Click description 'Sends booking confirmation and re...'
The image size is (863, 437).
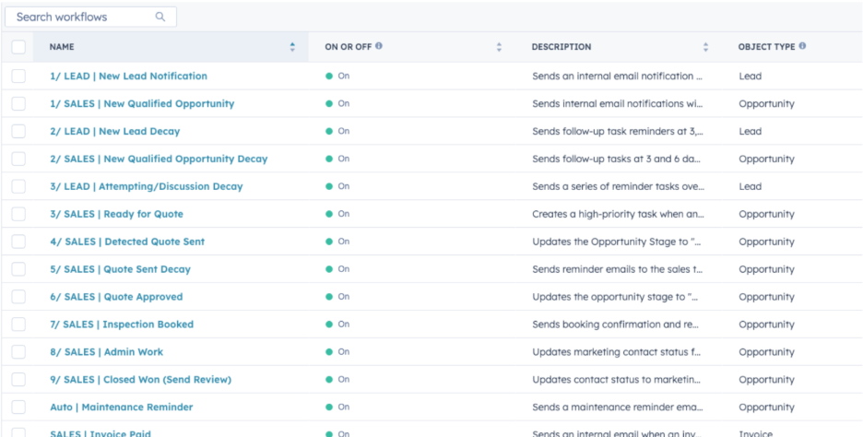coord(615,325)
